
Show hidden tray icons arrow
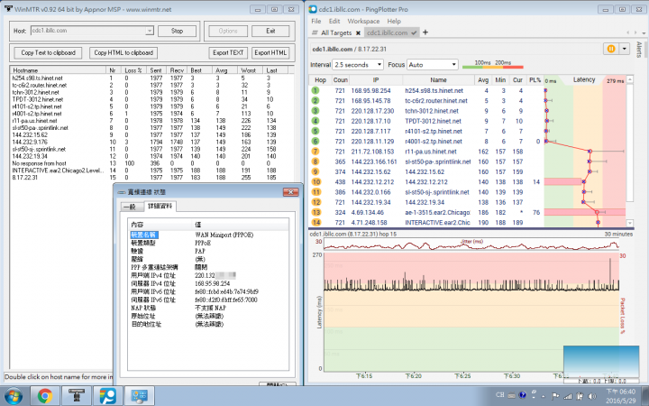544,396
